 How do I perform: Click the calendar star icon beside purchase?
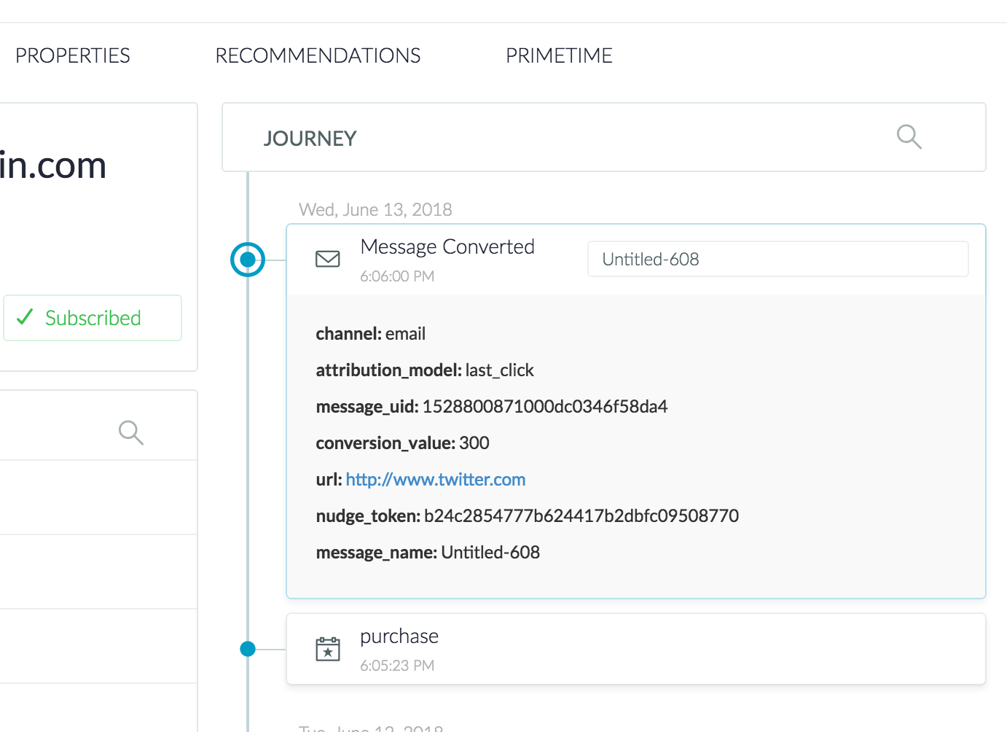pos(327,649)
